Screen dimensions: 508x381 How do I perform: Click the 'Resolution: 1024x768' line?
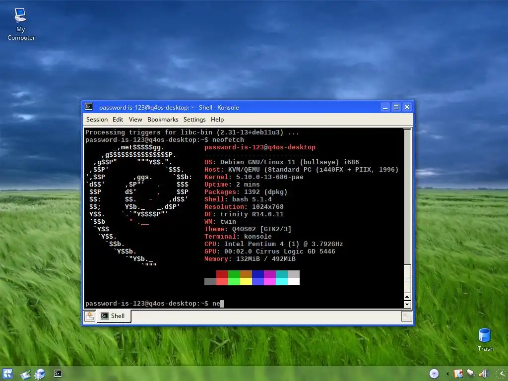[244, 207]
